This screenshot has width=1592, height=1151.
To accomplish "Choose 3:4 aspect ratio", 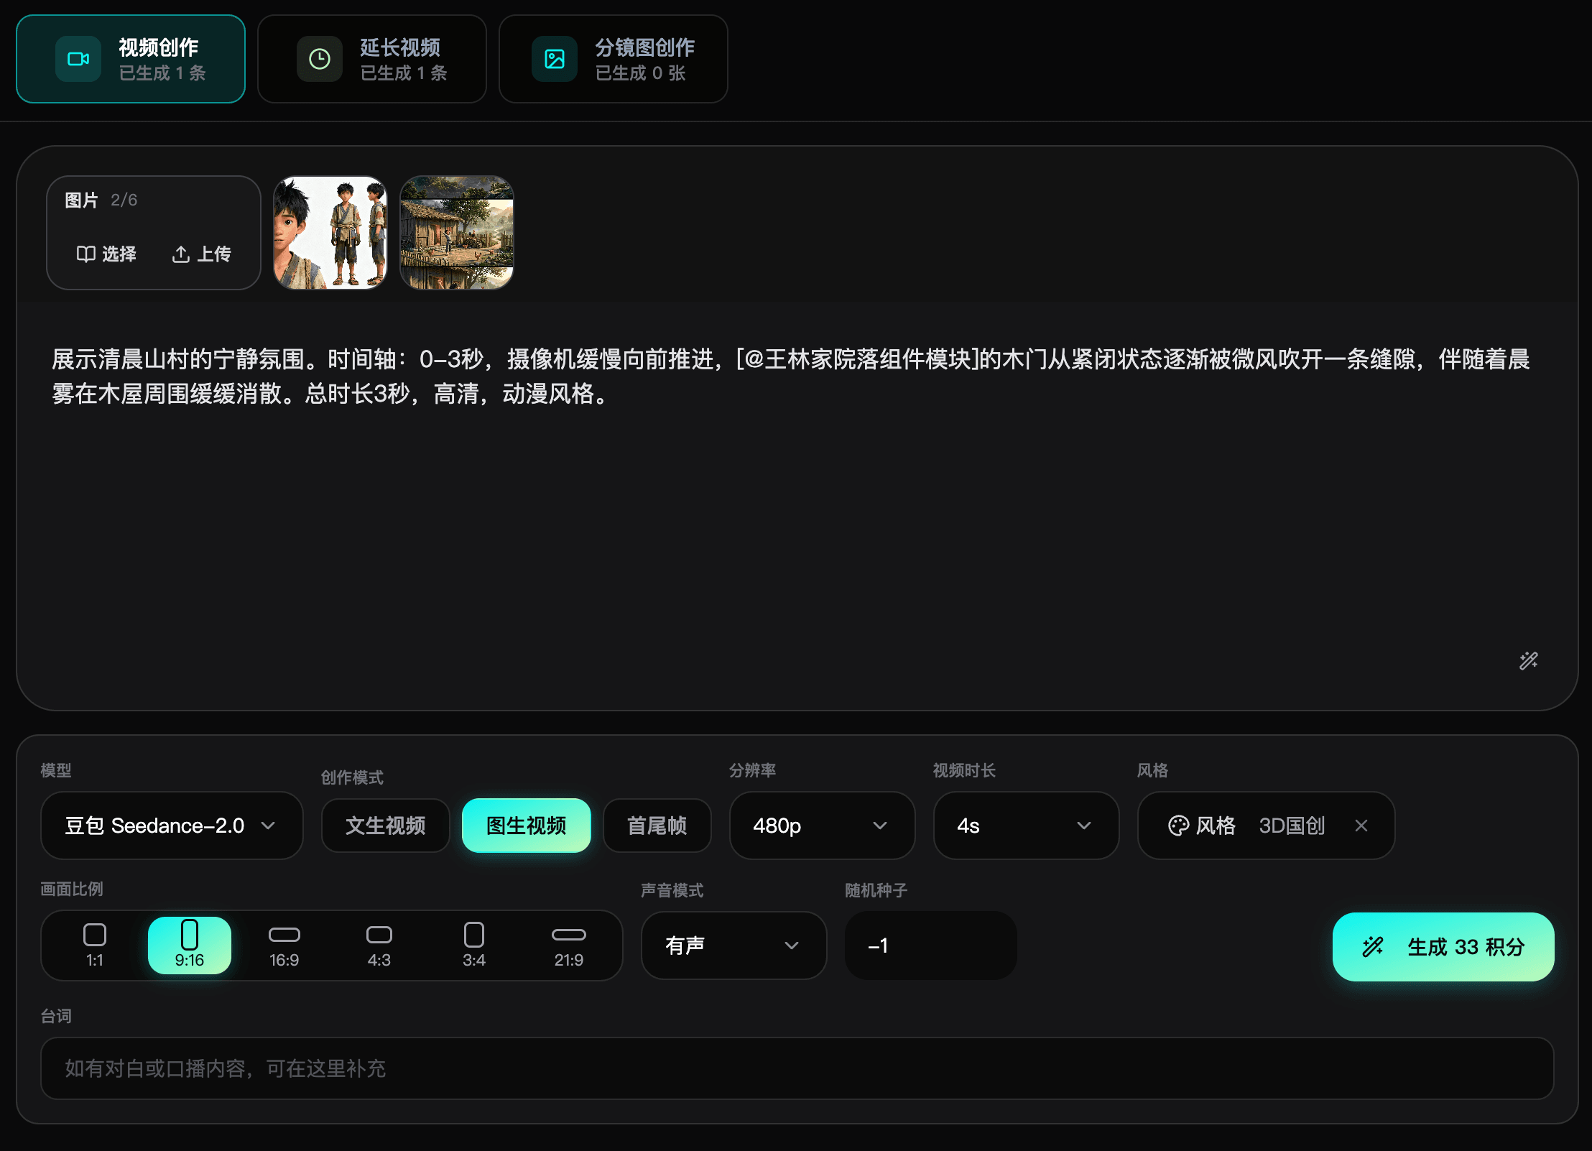I will pos(474,946).
